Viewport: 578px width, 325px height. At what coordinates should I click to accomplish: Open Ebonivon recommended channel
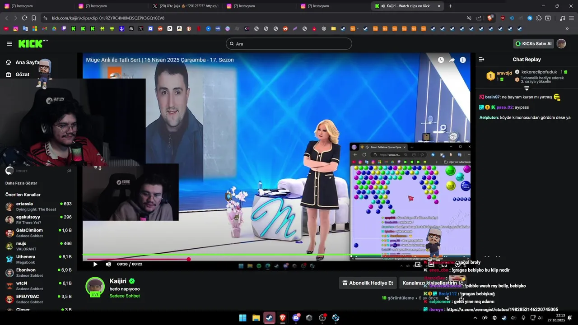tap(38, 273)
